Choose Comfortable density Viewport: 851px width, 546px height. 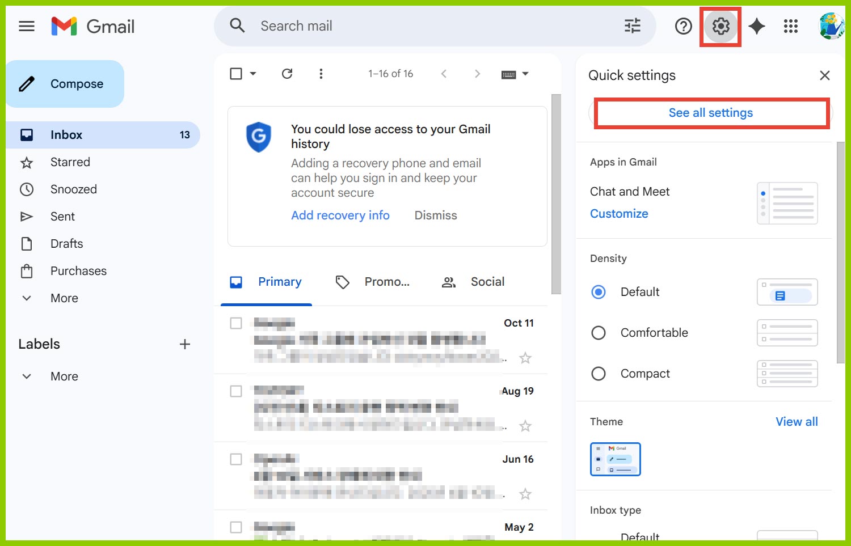click(599, 333)
